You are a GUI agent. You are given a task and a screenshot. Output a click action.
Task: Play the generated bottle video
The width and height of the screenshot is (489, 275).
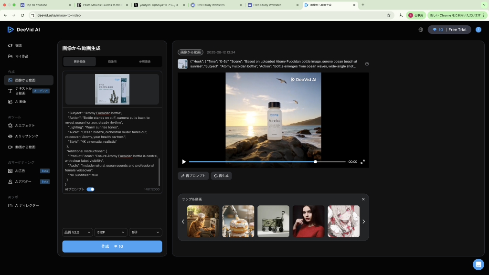click(x=184, y=162)
